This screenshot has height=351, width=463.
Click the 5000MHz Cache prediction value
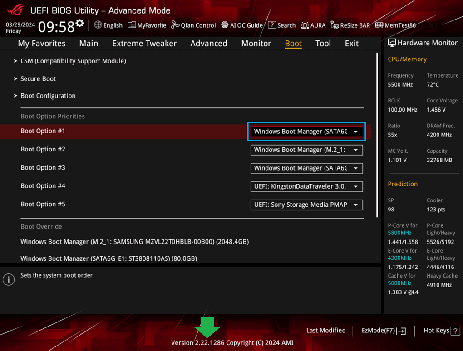point(399,283)
